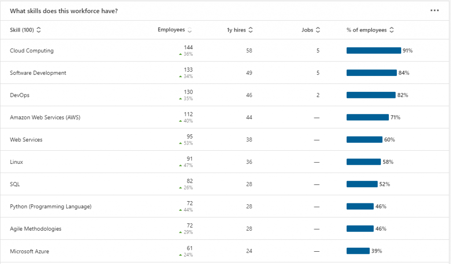Open the three-dot more options menu
451x264 pixels.
434,11
